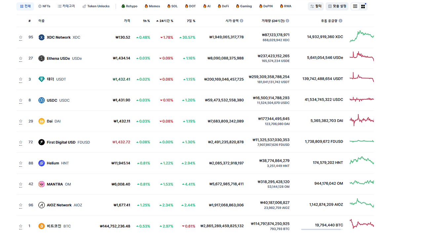
Task: Sort by 1h % column
Action: point(146,21)
